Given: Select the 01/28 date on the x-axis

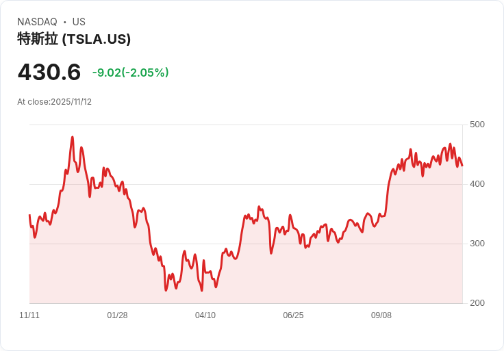Looking at the screenshot, I should pos(117,315).
